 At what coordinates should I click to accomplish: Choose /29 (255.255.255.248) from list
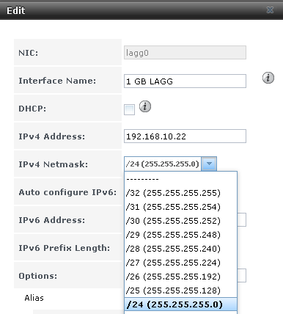[180, 235]
